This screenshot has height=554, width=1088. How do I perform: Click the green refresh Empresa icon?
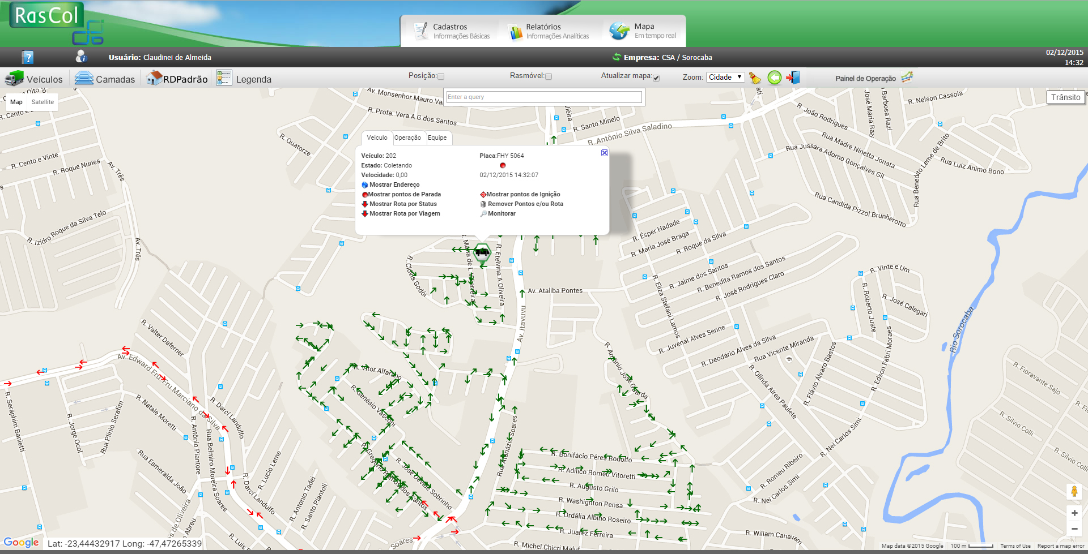pos(617,57)
